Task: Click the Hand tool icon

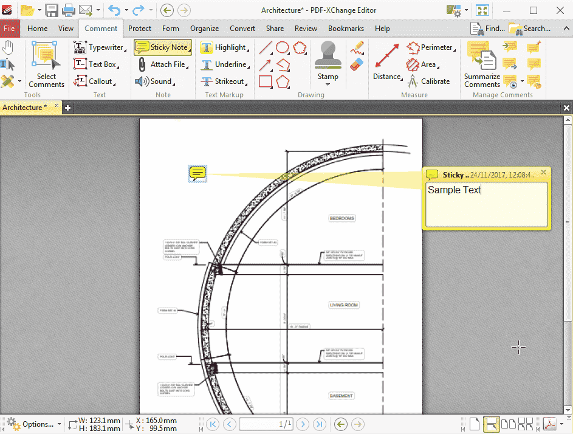Action: click(x=7, y=47)
